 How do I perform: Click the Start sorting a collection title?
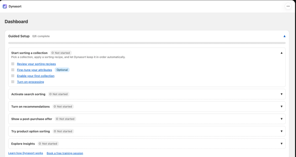pyautogui.click(x=29, y=53)
